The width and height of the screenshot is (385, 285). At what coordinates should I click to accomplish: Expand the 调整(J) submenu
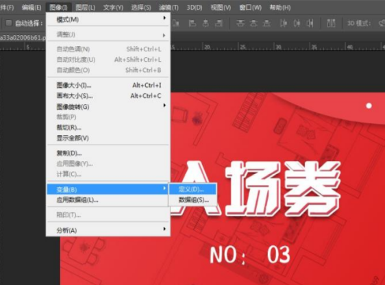click(x=108, y=35)
